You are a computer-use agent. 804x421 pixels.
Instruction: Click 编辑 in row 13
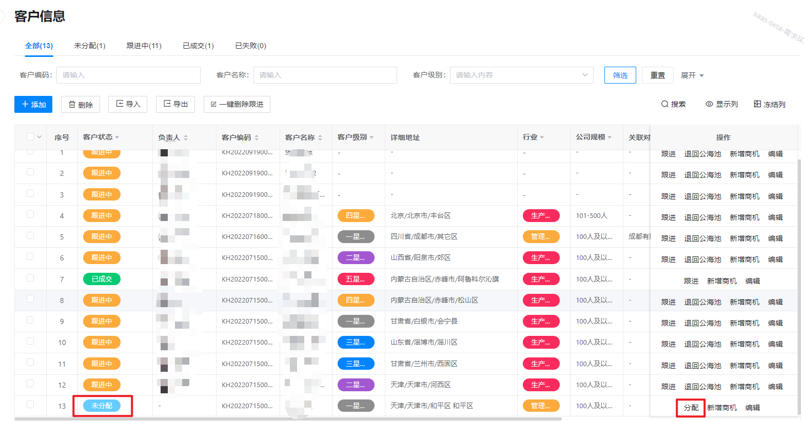753,408
